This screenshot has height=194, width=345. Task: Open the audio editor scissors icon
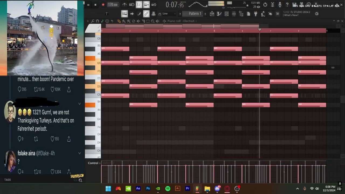272,5
